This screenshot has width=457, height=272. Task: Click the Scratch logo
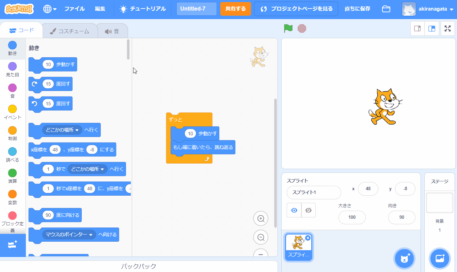(x=19, y=9)
